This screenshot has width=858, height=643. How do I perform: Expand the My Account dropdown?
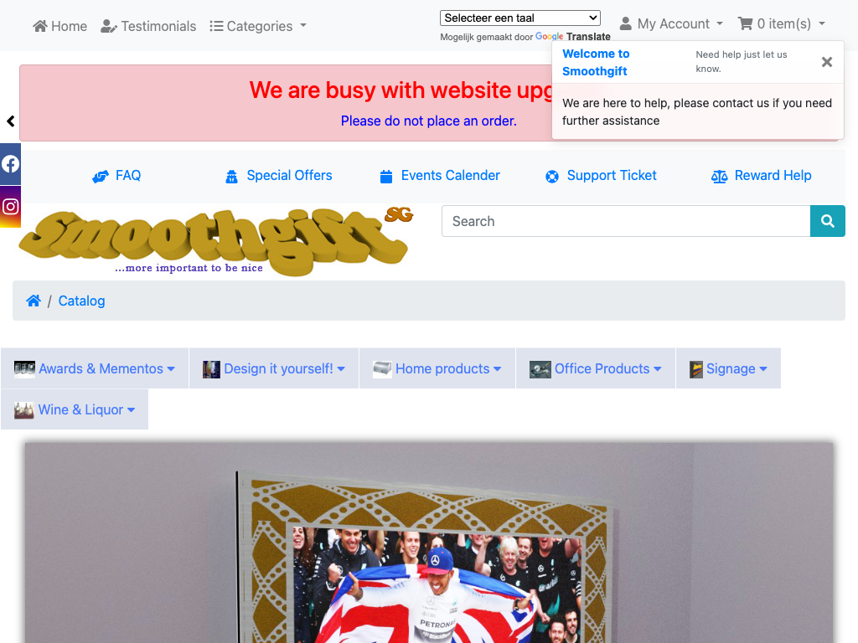pos(671,24)
